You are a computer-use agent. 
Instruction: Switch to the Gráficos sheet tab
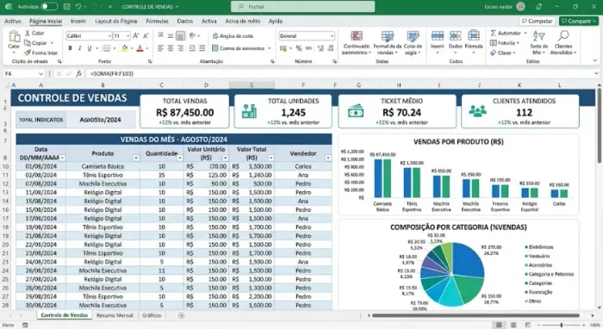tap(152, 315)
